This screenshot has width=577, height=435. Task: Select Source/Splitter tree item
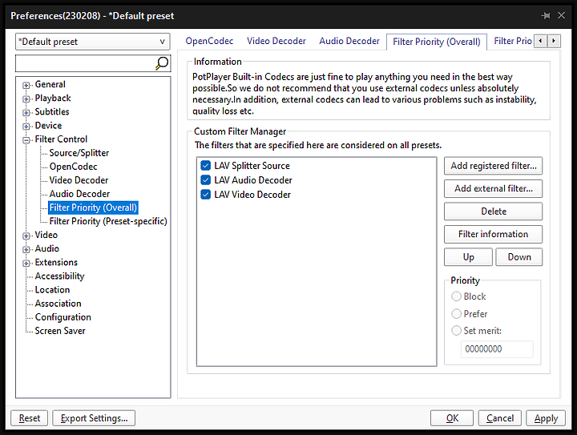(x=79, y=152)
